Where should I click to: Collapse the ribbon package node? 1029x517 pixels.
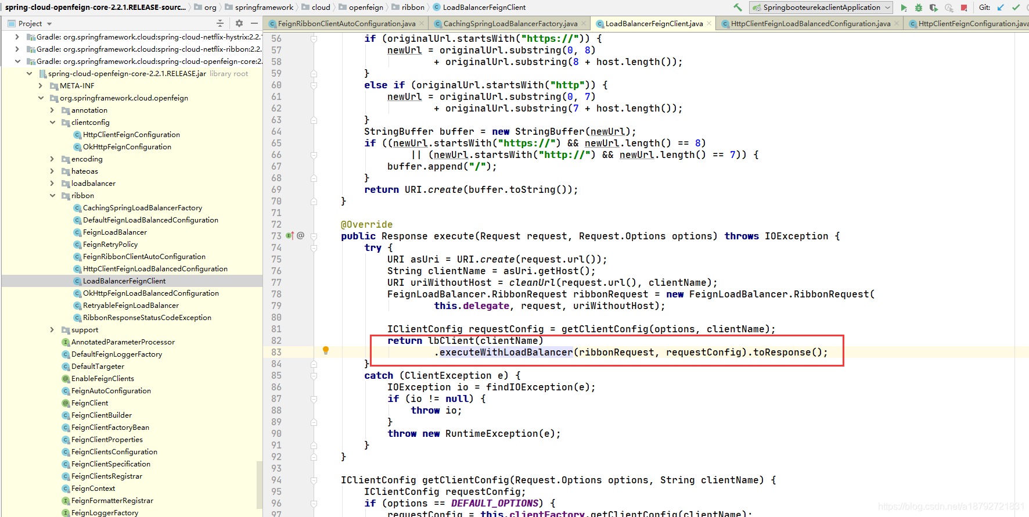52,195
